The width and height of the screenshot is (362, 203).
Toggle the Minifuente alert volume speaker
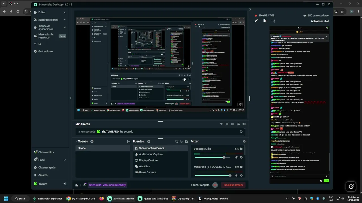pos(244,124)
